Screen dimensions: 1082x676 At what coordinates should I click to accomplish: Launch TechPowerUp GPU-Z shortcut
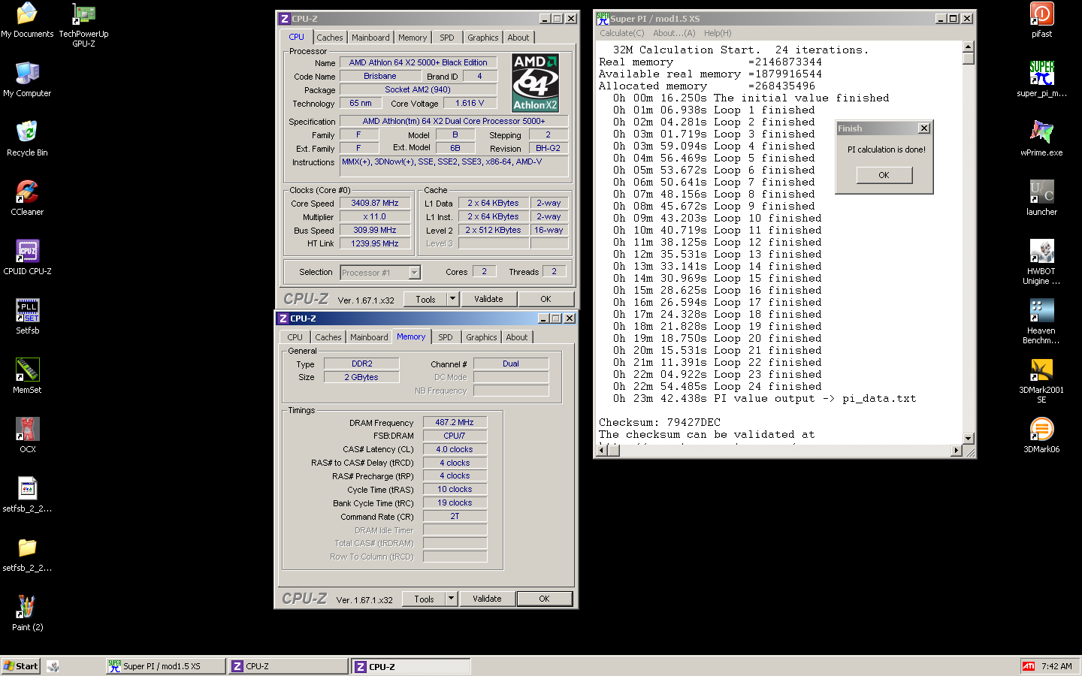click(83, 25)
